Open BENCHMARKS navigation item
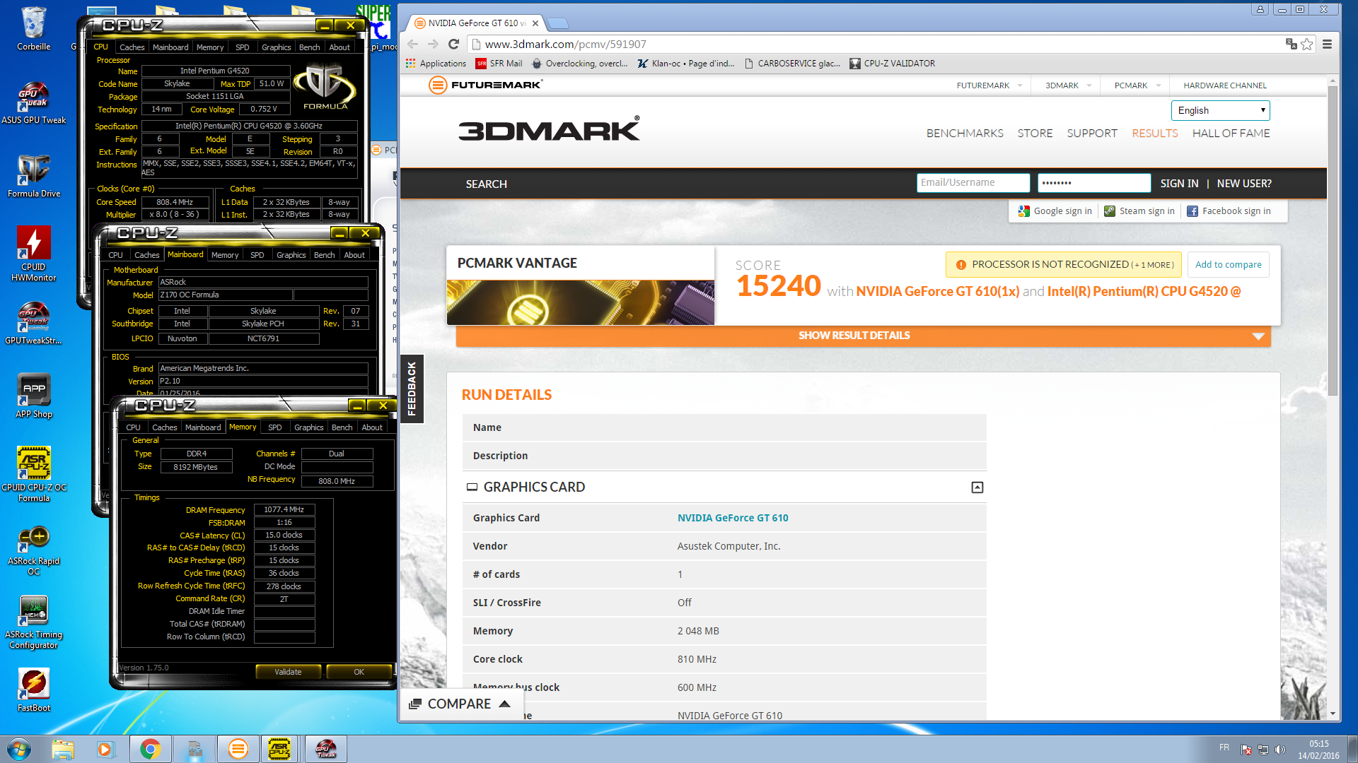The height and width of the screenshot is (763, 1358). click(965, 134)
